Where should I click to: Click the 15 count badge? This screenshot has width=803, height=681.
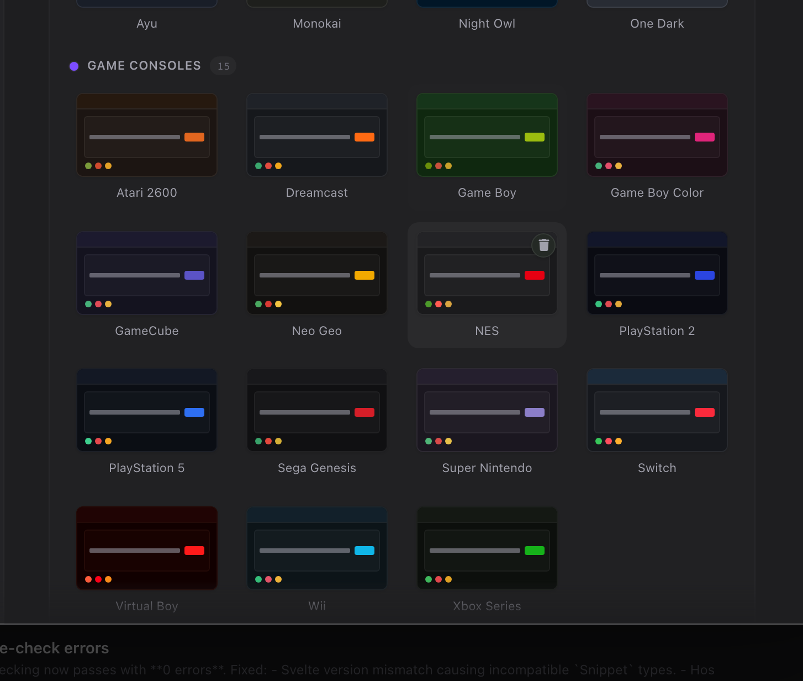[223, 66]
